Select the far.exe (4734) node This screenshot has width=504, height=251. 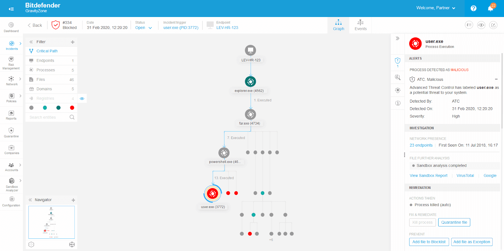point(250,114)
